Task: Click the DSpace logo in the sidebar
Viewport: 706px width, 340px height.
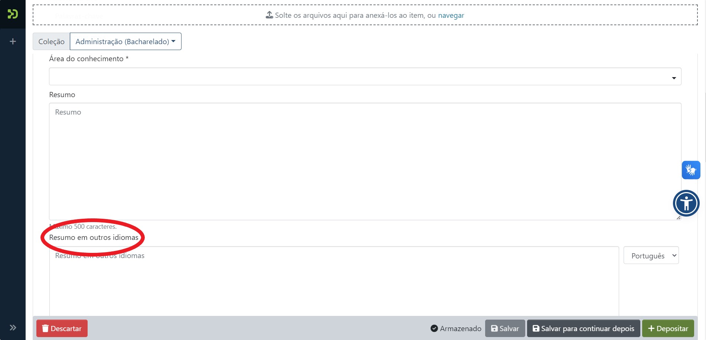Action: coord(13,14)
